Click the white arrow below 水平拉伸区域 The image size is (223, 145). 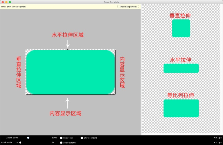click(68, 43)
